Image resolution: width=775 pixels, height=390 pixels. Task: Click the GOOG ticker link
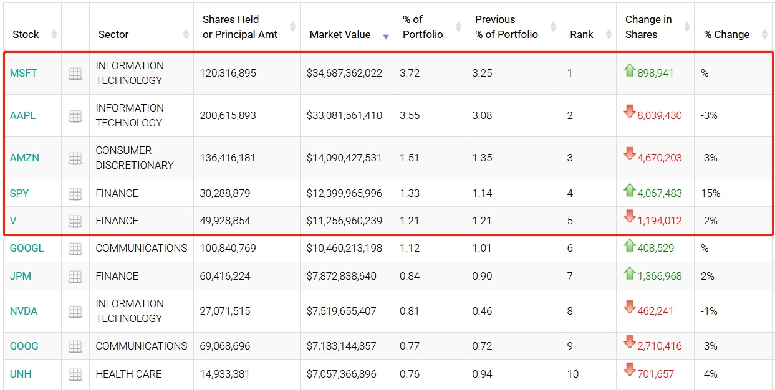point(24,346)
